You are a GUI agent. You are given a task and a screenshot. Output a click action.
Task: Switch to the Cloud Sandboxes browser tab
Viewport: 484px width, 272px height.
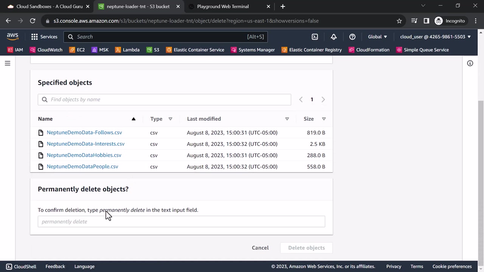point(49,6)
